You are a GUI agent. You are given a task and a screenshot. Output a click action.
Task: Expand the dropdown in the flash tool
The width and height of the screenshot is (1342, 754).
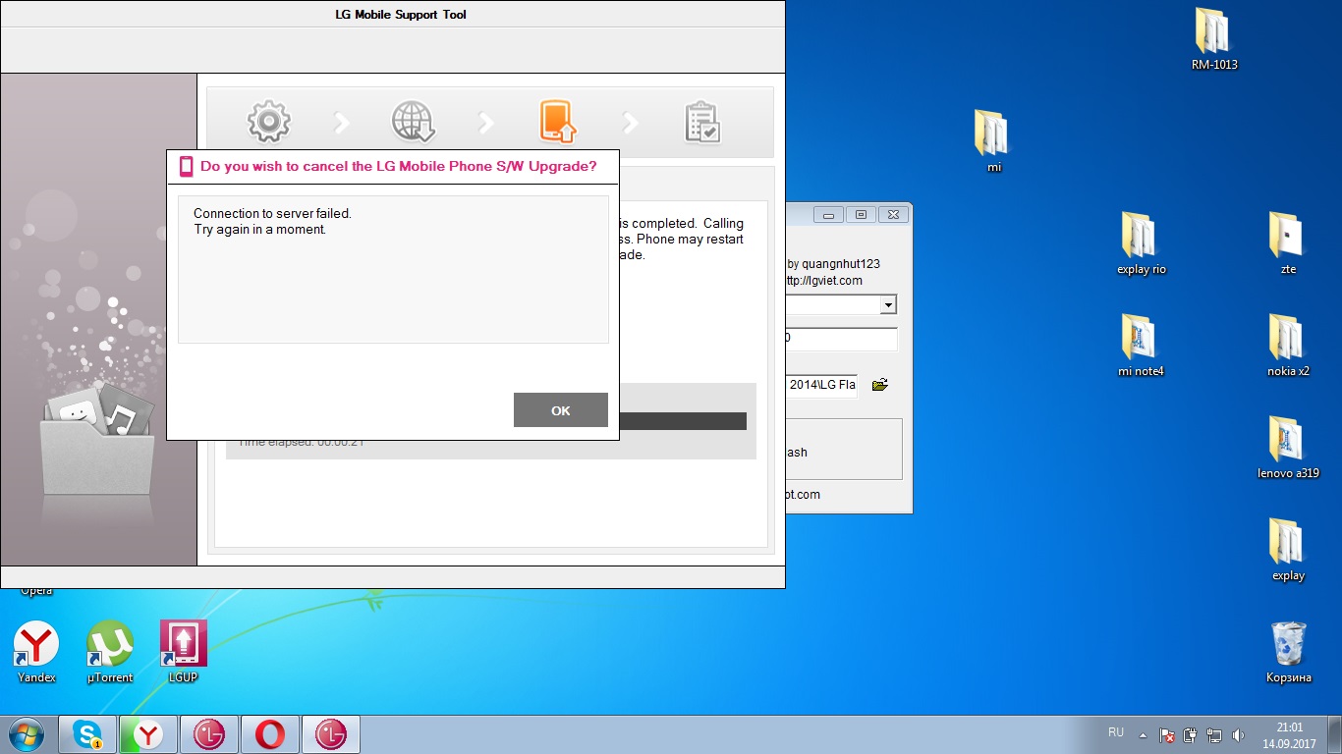[x=888, y=305]
